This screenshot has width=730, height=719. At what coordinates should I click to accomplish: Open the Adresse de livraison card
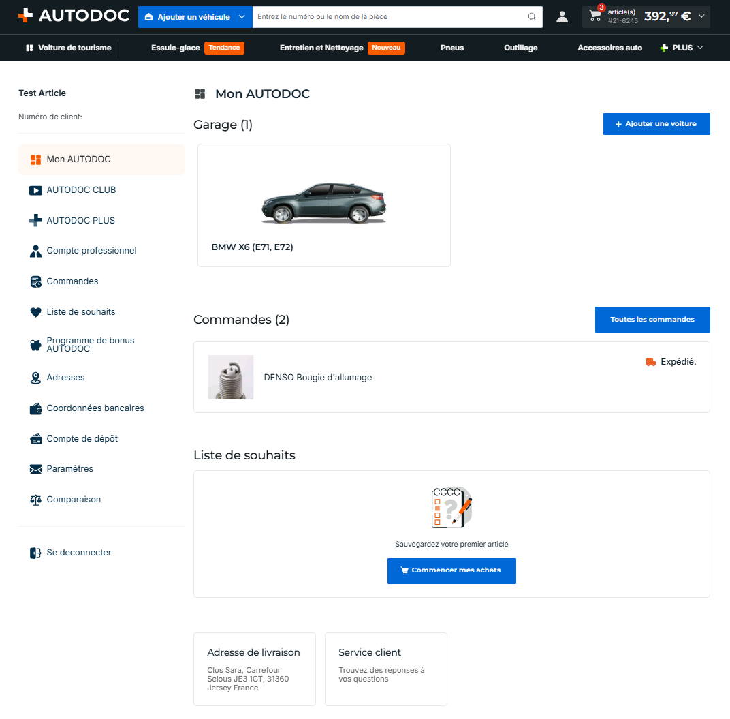pos(255,669)
